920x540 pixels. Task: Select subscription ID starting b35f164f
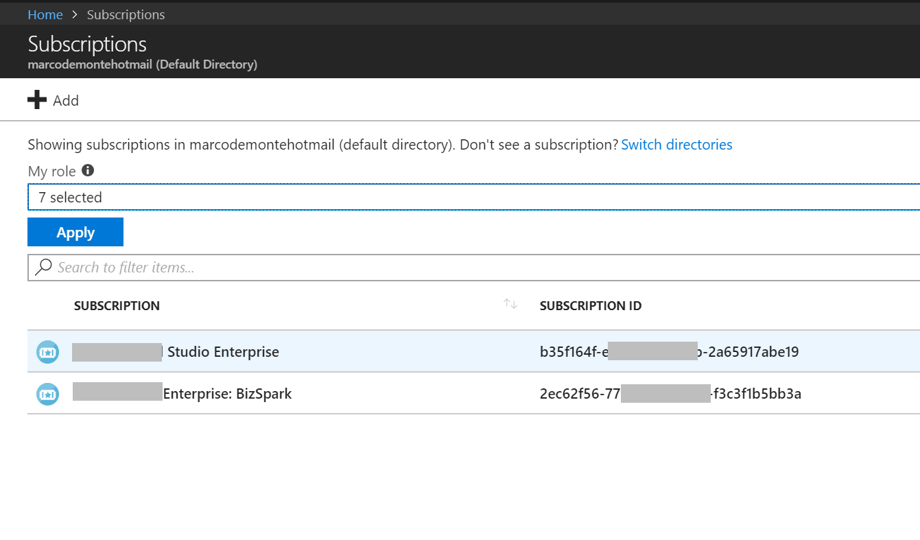[x=670, y=352]
